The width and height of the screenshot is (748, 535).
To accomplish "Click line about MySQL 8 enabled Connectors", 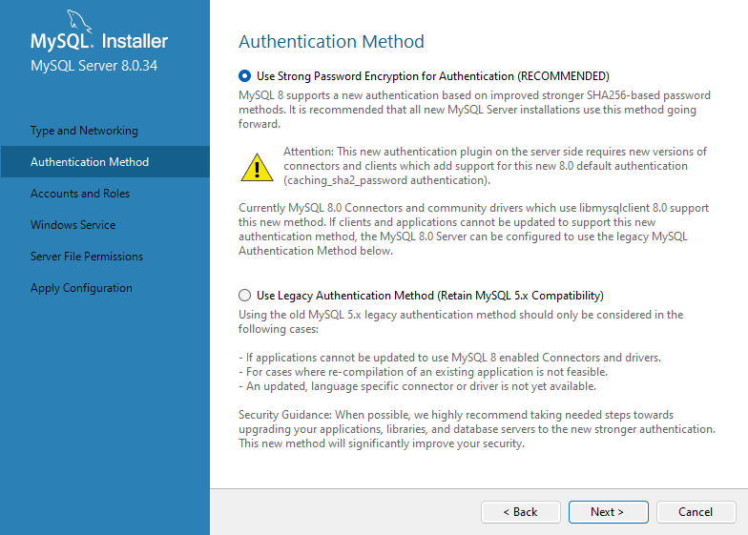I will [x=450, y=358].
